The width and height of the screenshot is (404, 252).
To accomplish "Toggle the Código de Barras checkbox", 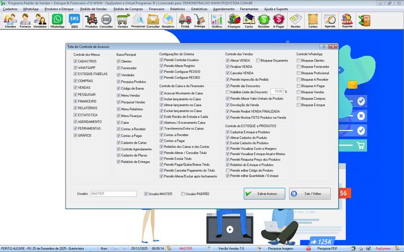I will pos(119,89).
